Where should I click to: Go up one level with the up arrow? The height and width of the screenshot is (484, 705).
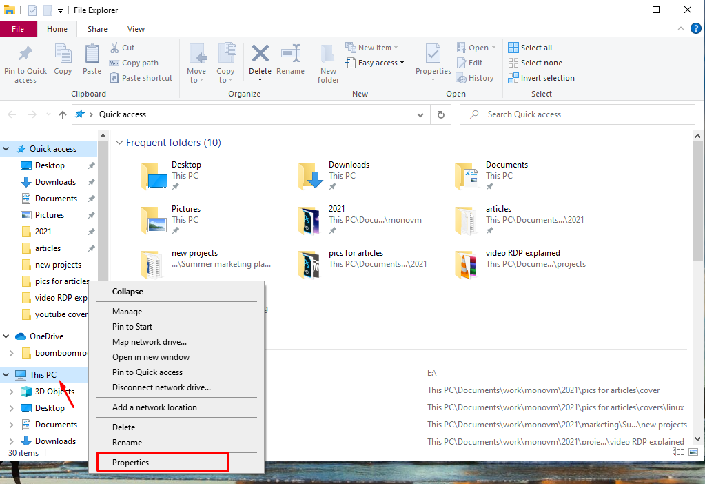point(63,114)
